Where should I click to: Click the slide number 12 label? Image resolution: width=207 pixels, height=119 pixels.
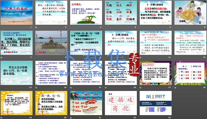pyautogui.click(x=204, y=57)
